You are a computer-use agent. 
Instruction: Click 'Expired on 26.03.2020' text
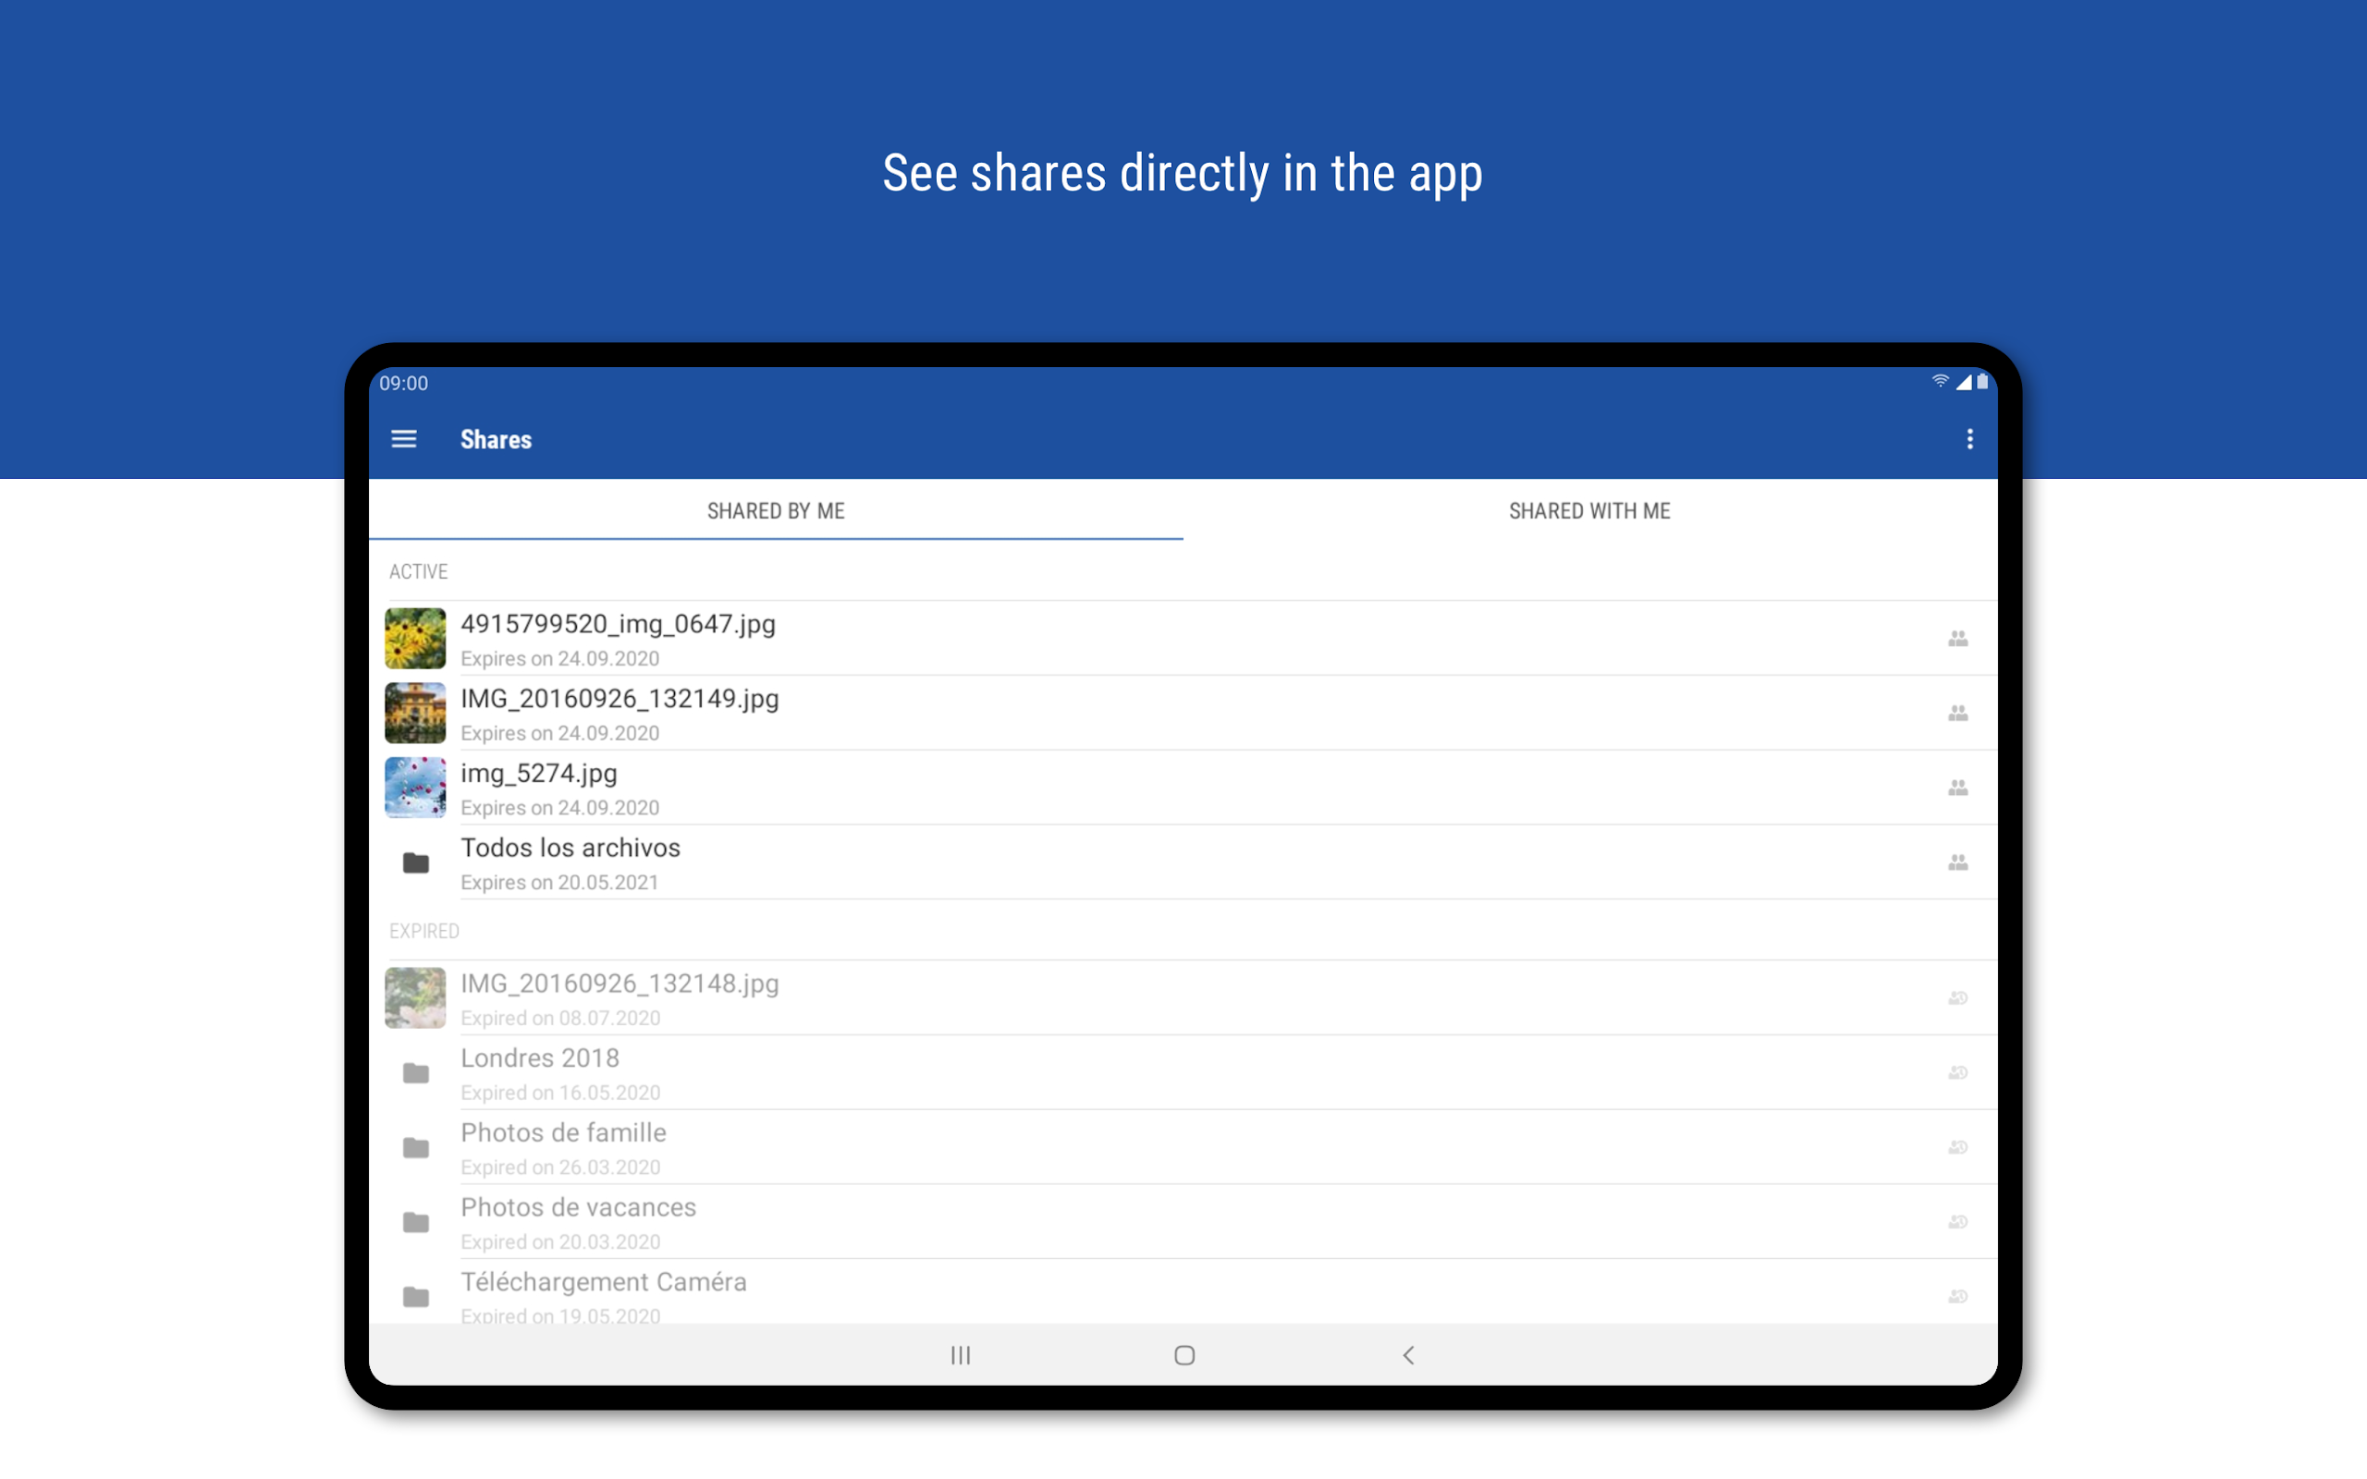click(560, 1167)
